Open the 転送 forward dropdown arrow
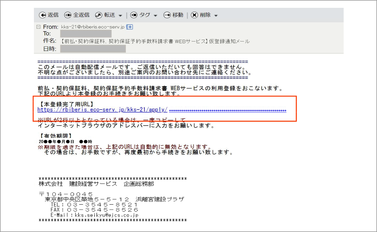Viewport: 377px width, 232px height. coord(120,15)
